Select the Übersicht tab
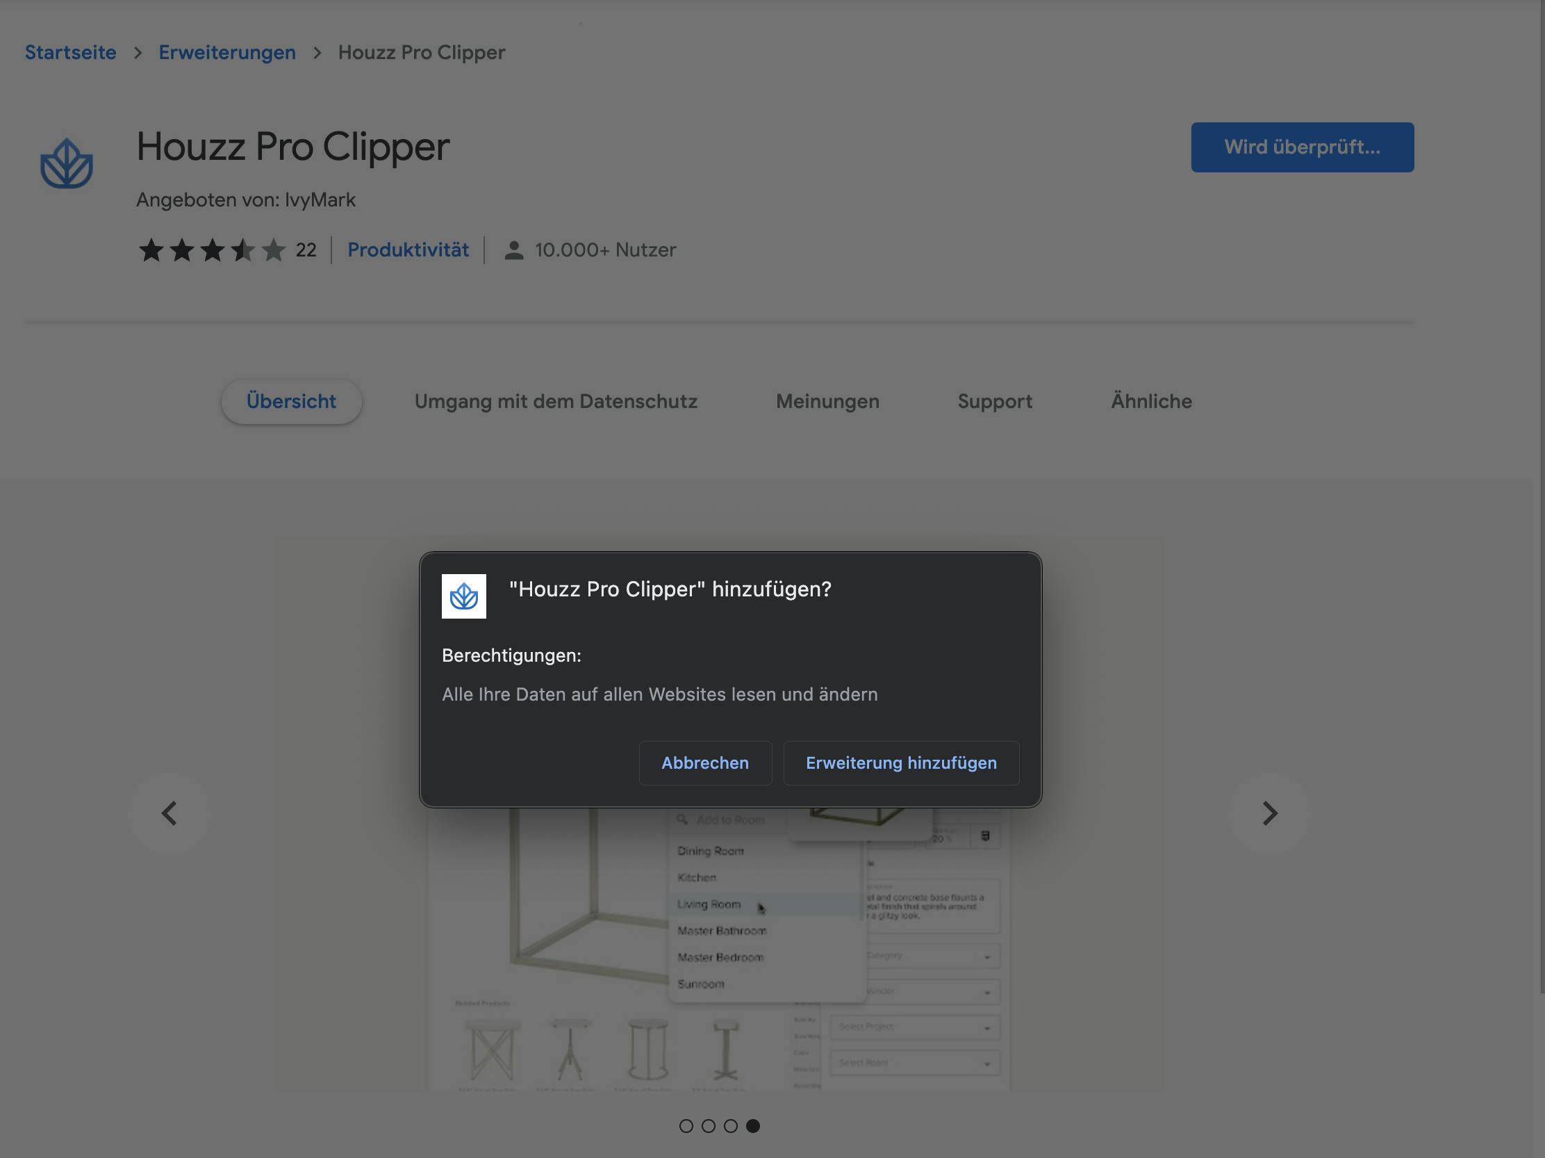This screenshot has width=1545, height=1158. (x=291, y=401)
